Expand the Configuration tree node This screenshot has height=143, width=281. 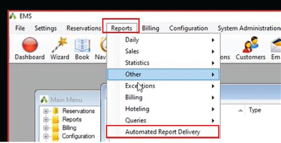46,136
